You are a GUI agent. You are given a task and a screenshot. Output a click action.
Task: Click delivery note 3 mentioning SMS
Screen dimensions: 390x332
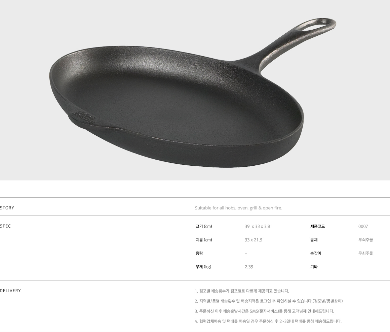coord(264,311)
